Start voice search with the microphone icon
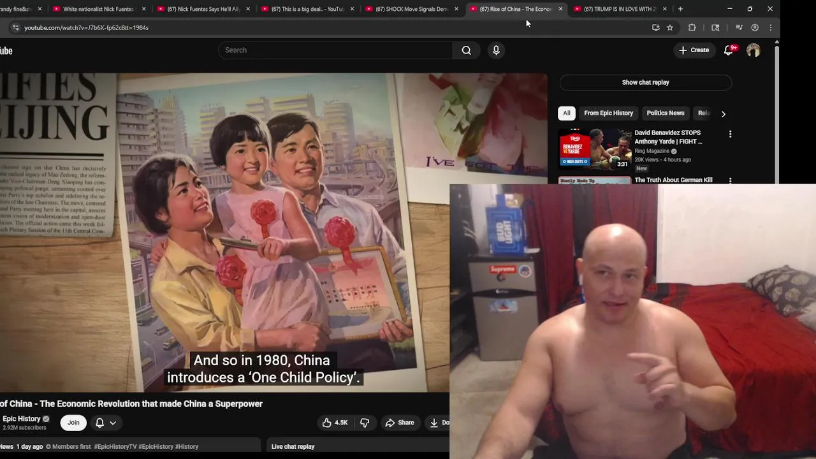The width and height of the screenshot is (816, 459). [x=496, y=50]
